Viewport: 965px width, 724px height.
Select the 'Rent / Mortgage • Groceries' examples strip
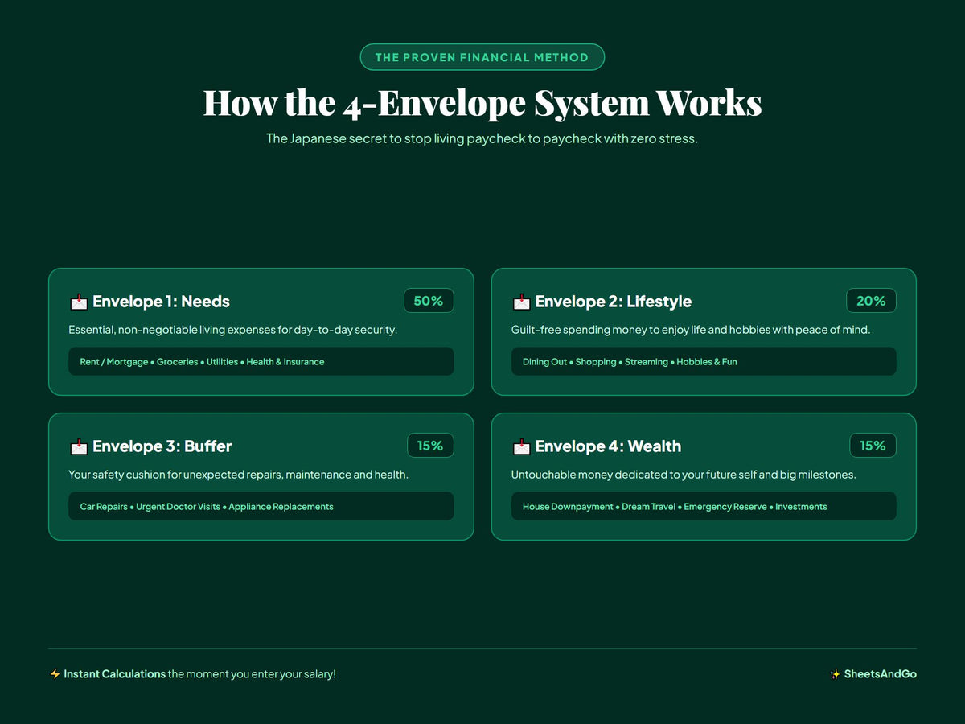pos(261,361)
